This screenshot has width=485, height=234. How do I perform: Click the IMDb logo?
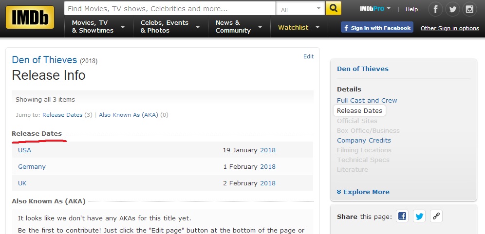point(30,18)
